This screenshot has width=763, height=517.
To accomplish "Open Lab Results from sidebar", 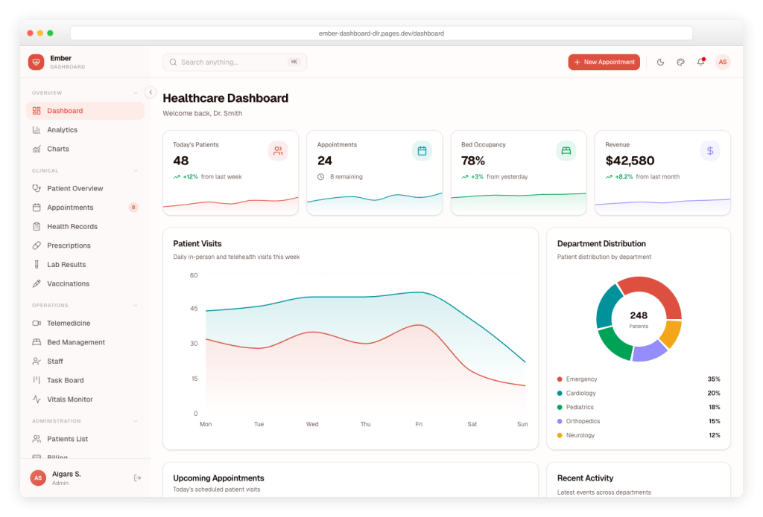I will [x=85, y=264].
